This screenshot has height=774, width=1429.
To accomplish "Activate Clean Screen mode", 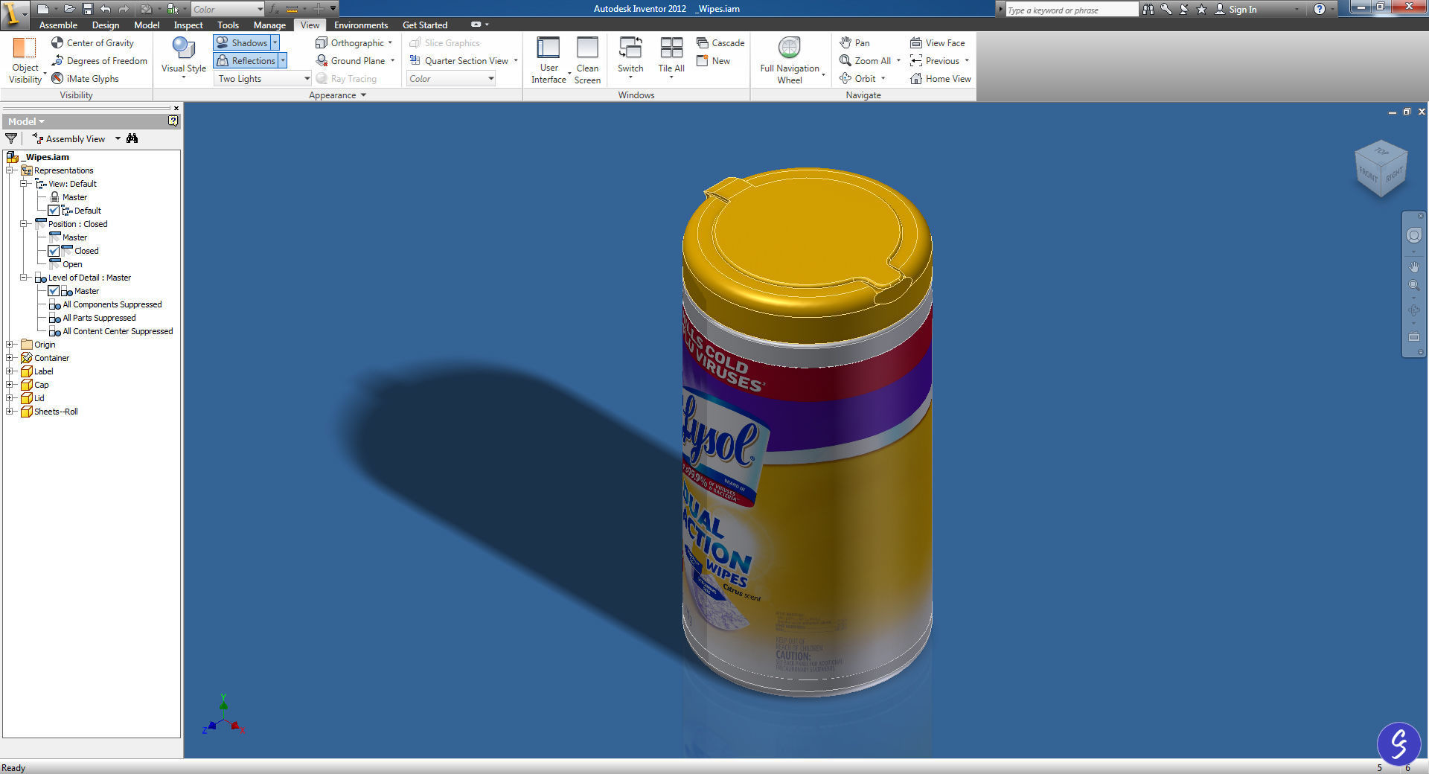I will click(587, 60).
